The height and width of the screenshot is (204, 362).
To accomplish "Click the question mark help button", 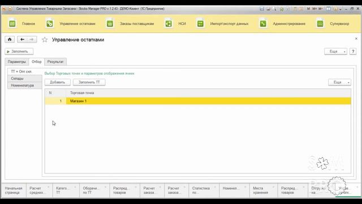I will 353,52.
